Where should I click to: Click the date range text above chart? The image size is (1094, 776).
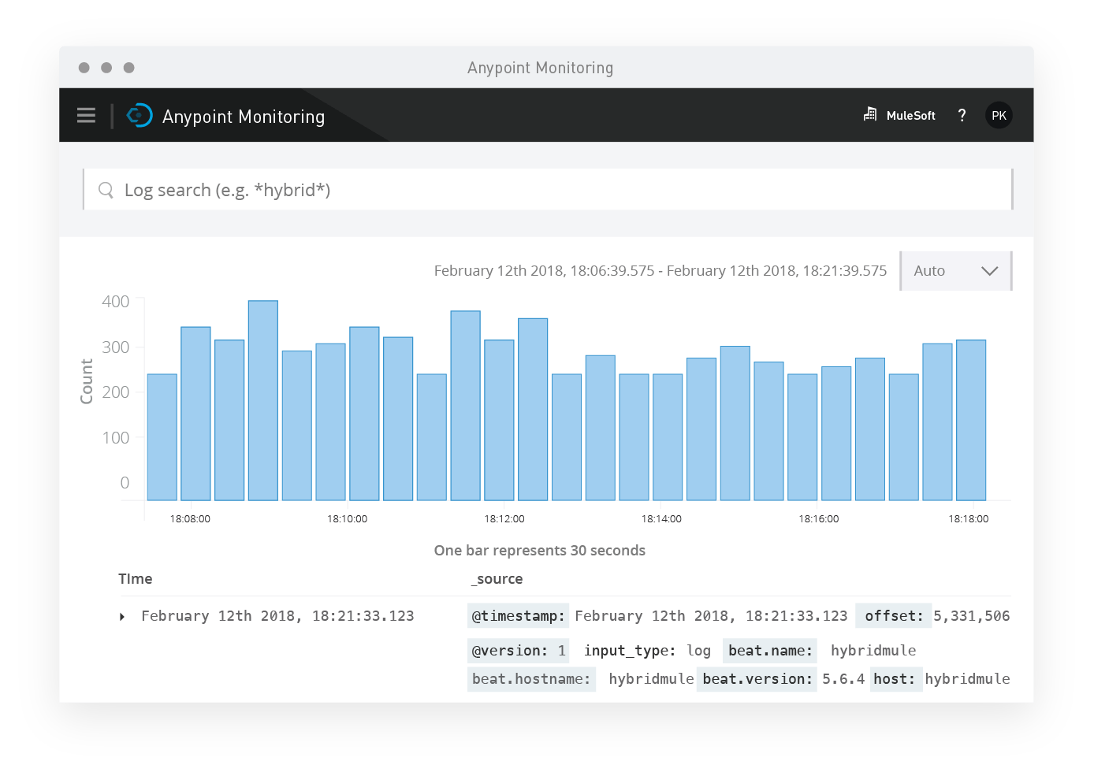coord(660,271)
